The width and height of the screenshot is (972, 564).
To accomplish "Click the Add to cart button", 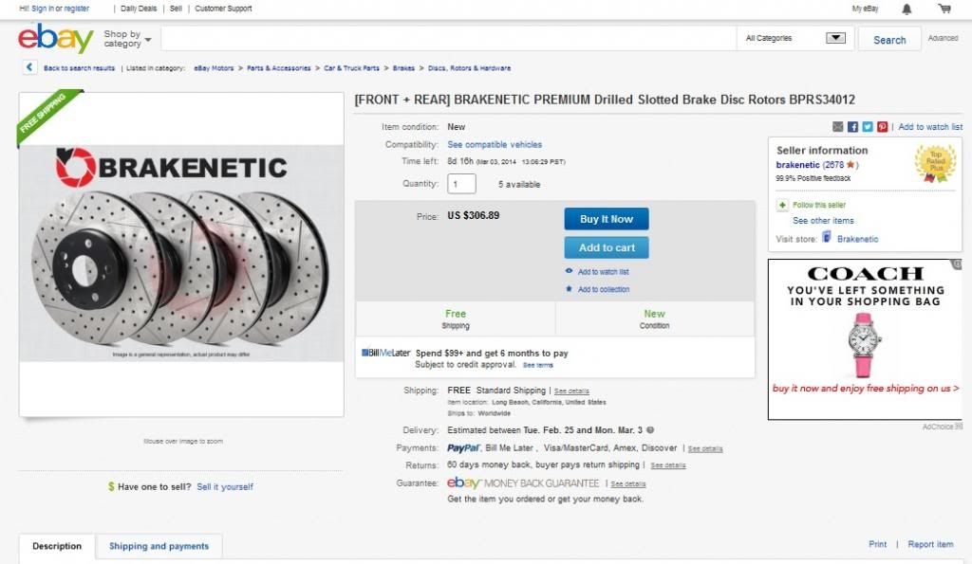I will tap(607, 247).
